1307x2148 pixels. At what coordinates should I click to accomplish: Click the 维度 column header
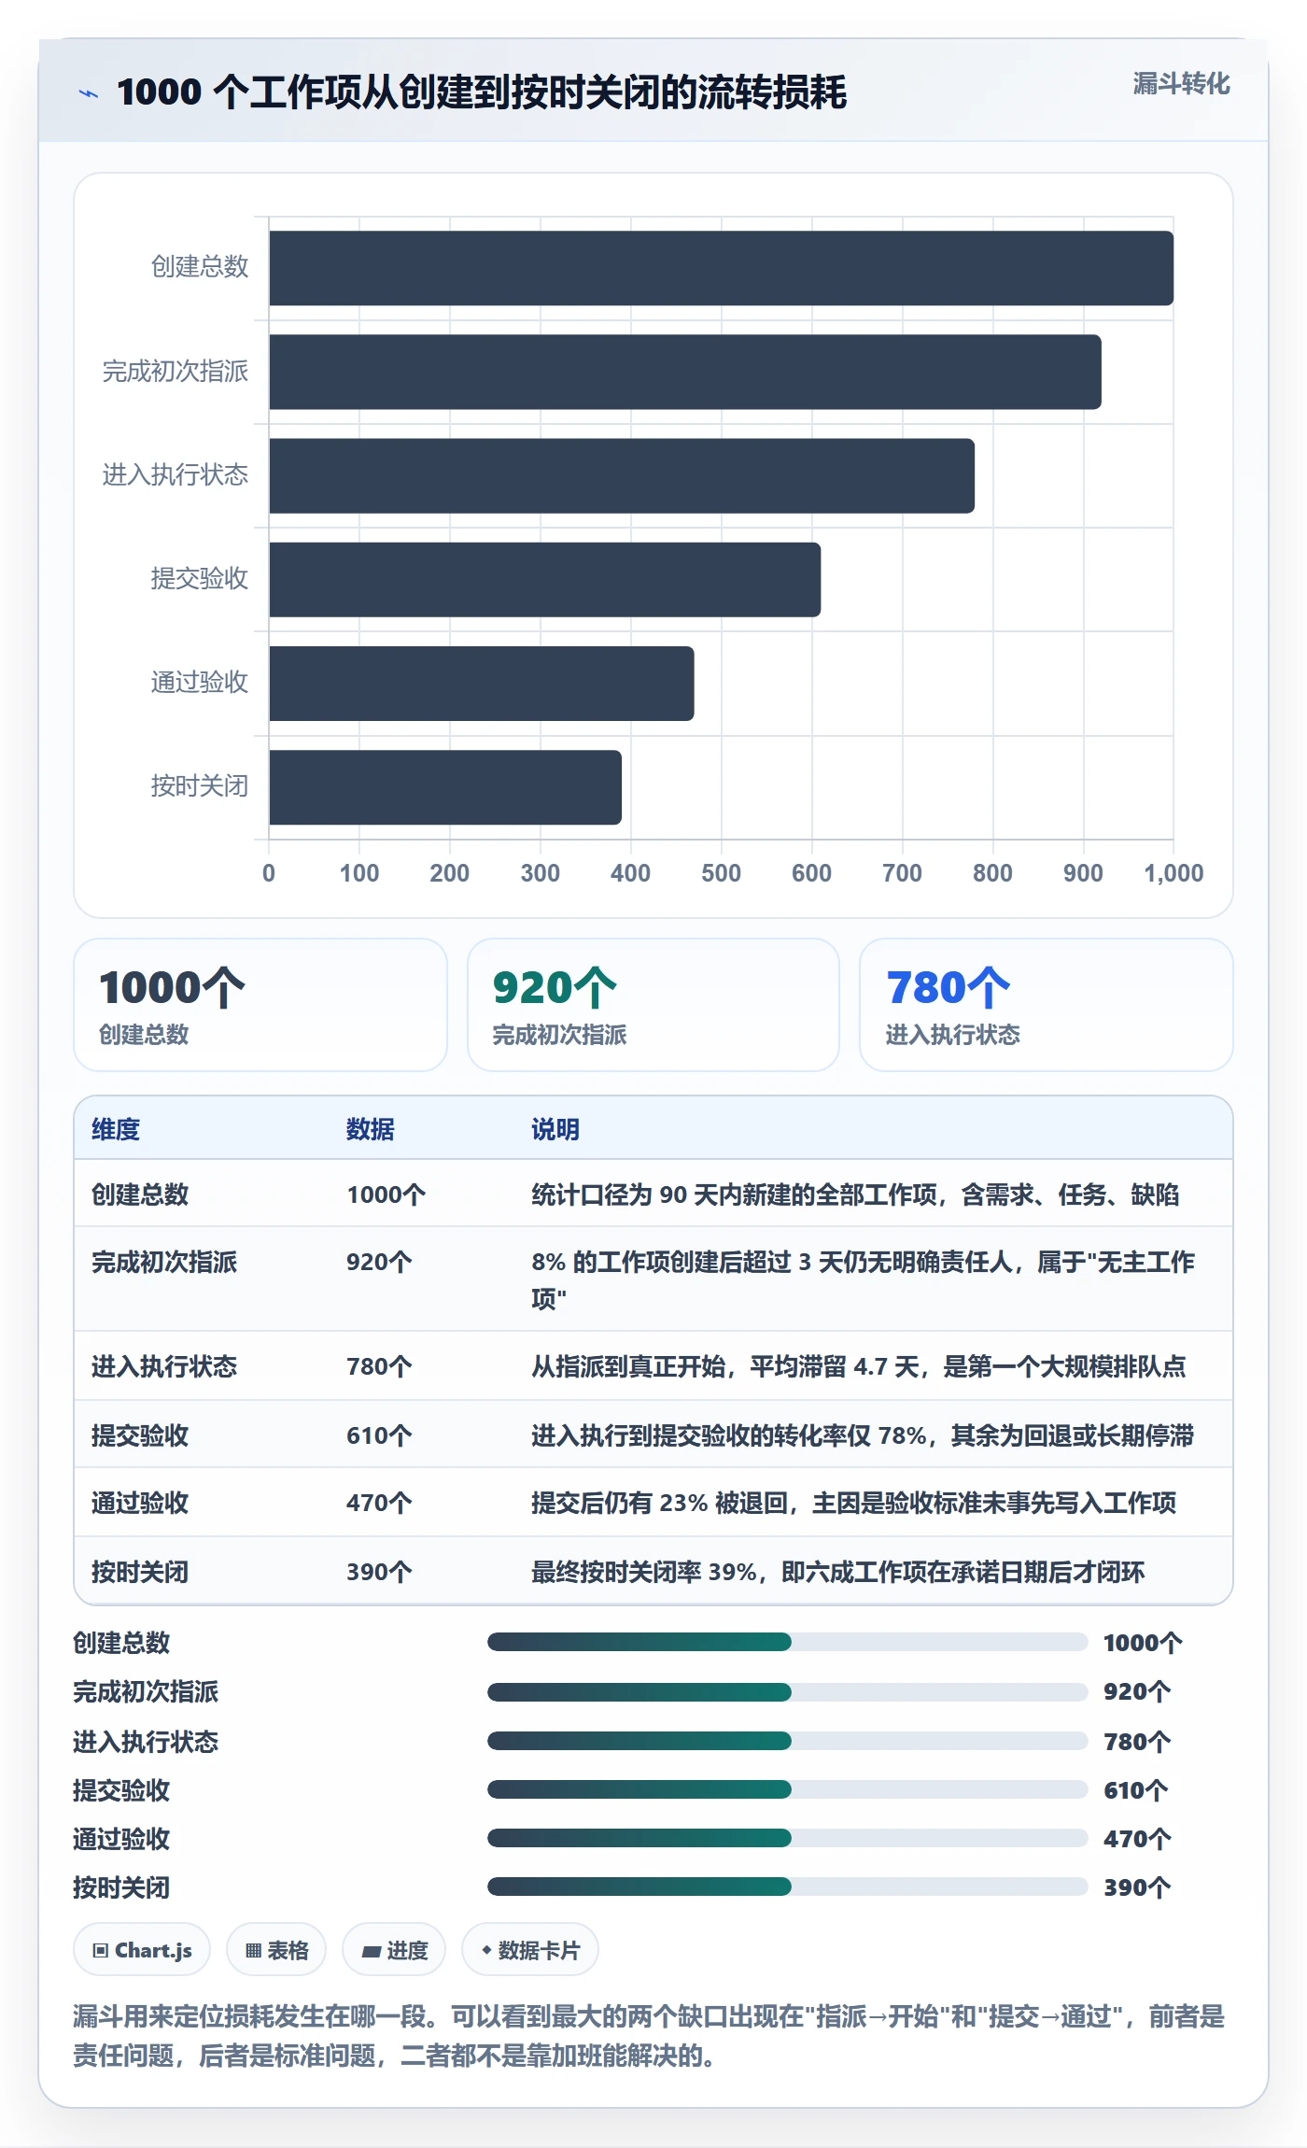[116, 1129]
